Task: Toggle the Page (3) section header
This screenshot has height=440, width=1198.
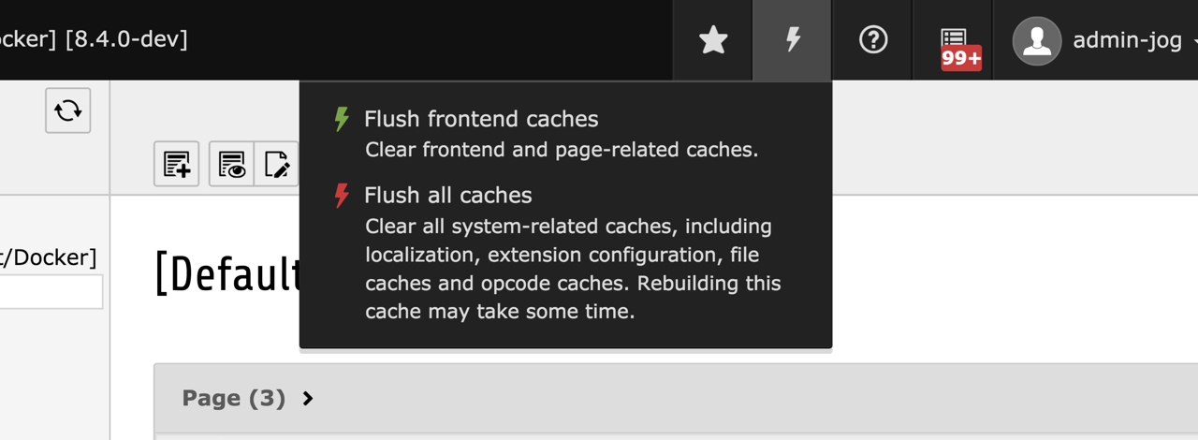Action: tap(676, 398)
